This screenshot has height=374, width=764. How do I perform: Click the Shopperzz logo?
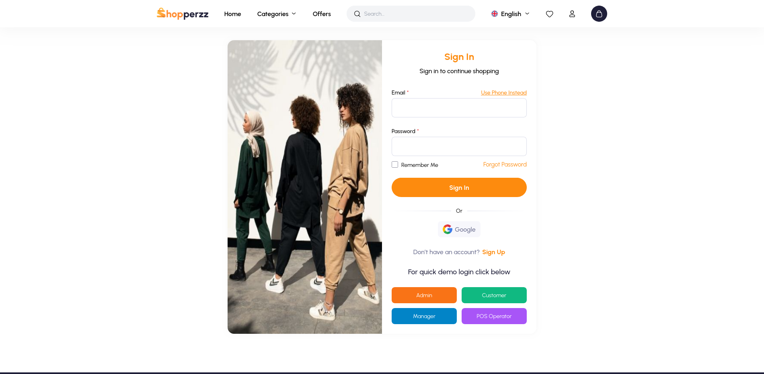pos(183,14)
